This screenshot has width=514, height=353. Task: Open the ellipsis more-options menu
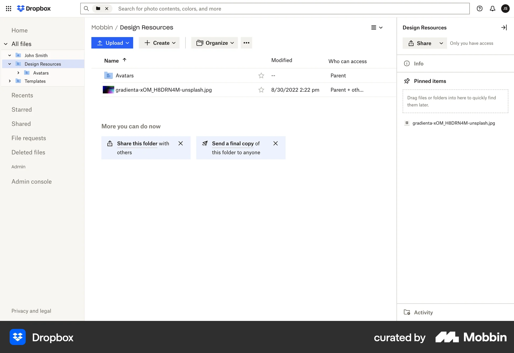[246, 43]
